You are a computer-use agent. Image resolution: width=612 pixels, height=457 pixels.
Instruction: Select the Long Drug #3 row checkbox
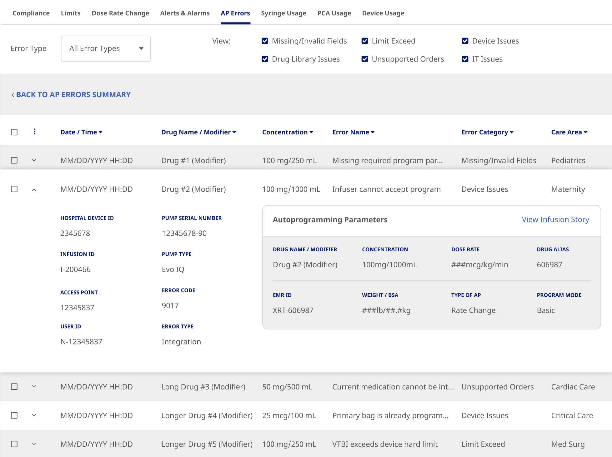tap(14, 387)
